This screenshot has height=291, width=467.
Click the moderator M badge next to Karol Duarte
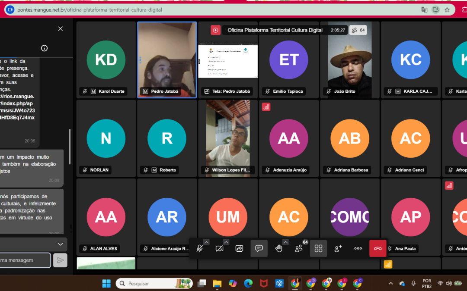click(x=93, y=91)
